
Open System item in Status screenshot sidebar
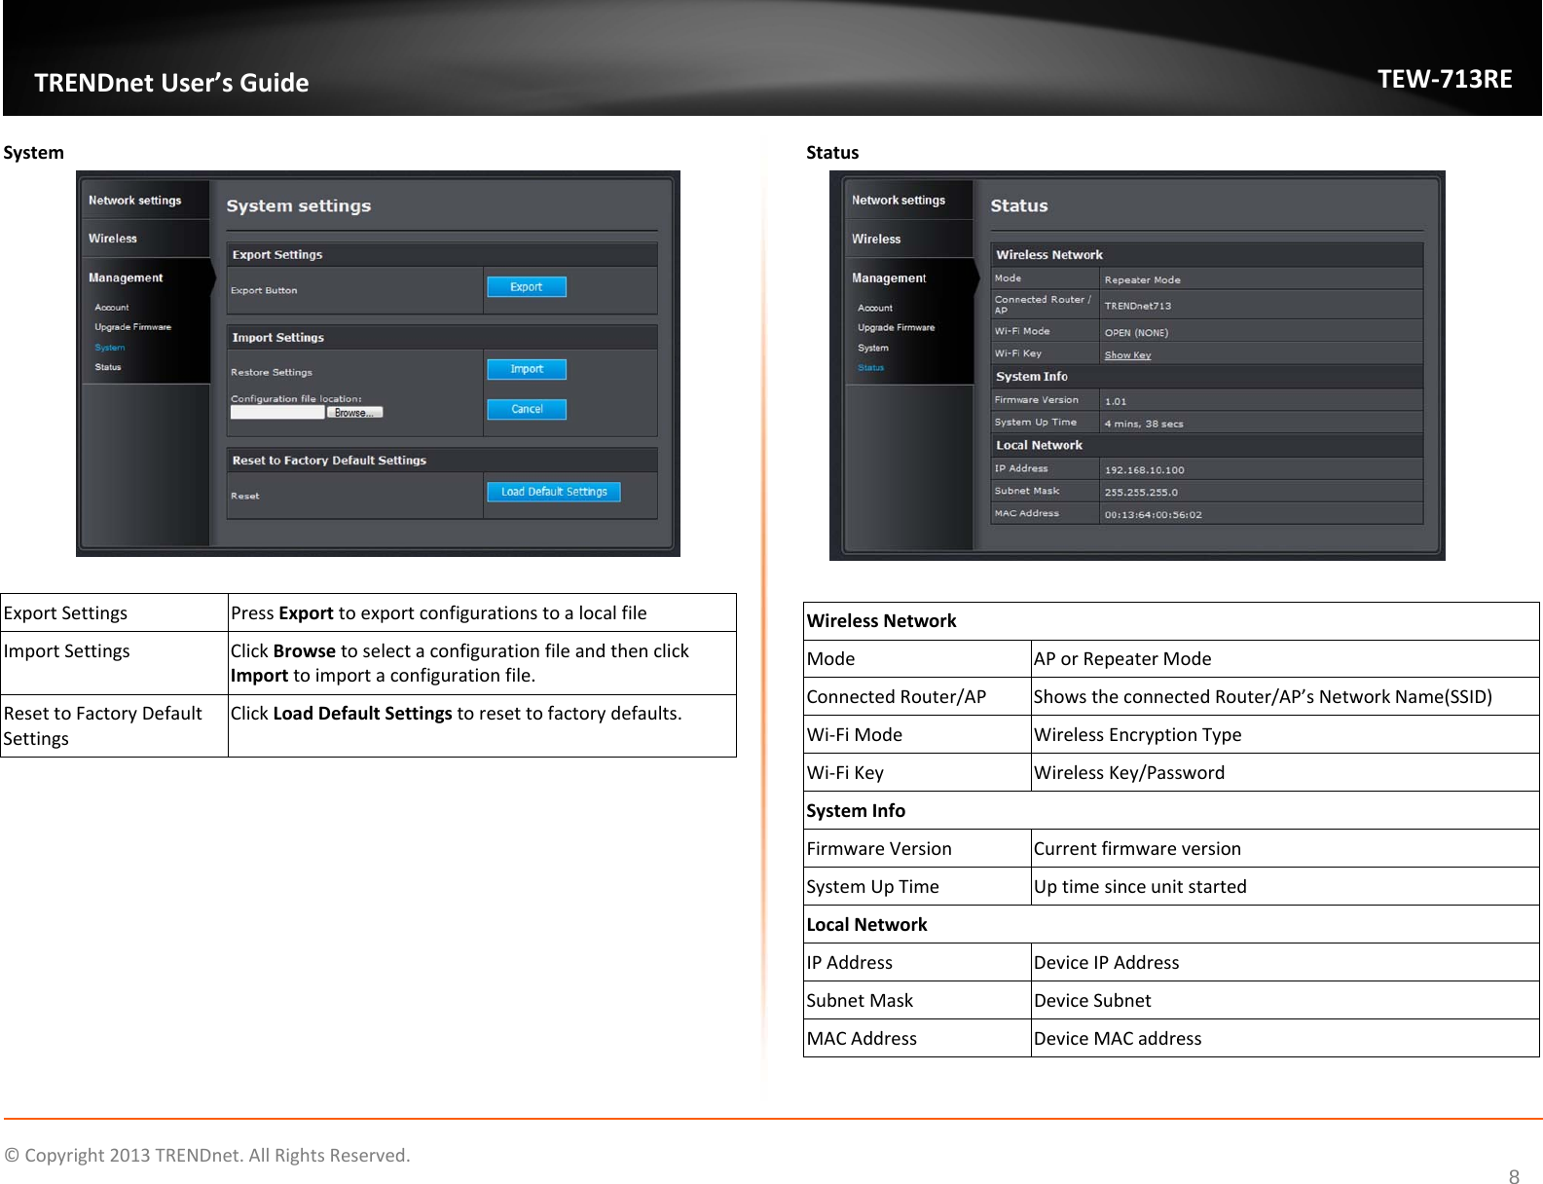point(873,348)
